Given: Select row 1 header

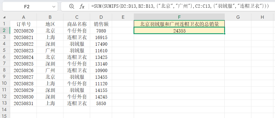Looking at the screenshot, I should tap(5, 24).
